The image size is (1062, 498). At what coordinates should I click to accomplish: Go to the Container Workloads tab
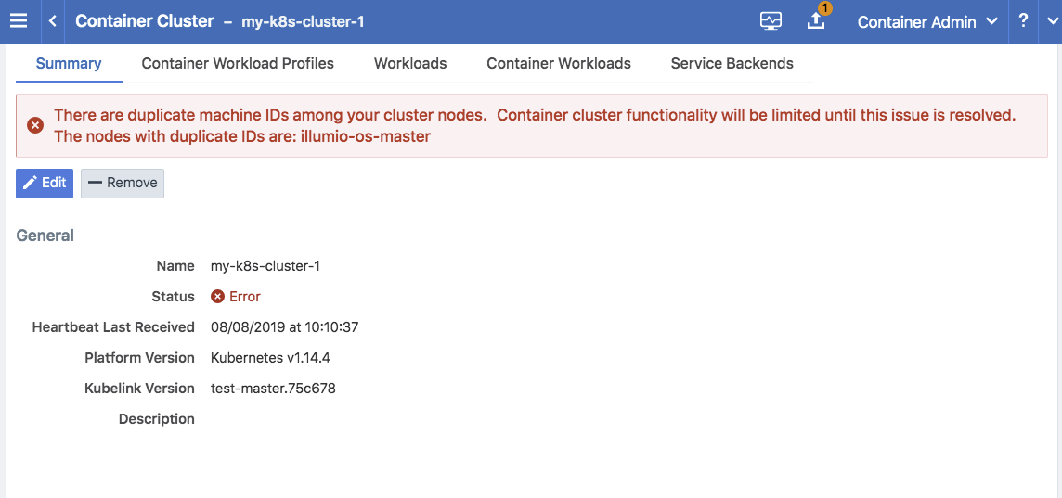pyautogui.click(x=559, y=64)
